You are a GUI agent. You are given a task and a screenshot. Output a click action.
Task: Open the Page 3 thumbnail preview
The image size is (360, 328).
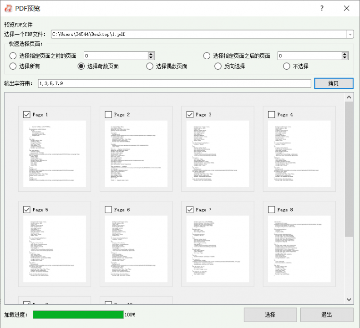[218, 154]
